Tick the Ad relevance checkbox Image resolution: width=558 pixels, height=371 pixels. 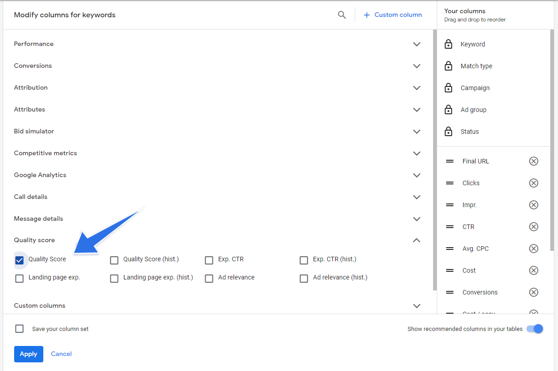tap(209, 279)
